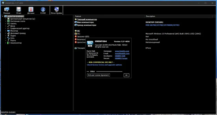
Task: Click the Центральный процессор chip icon
Action: pyautogui.click(x=8, y=19)
